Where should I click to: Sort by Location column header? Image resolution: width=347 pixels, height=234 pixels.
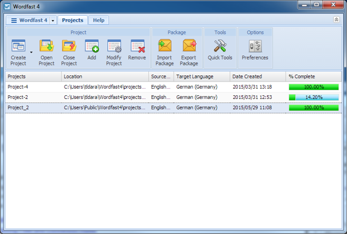105,77
